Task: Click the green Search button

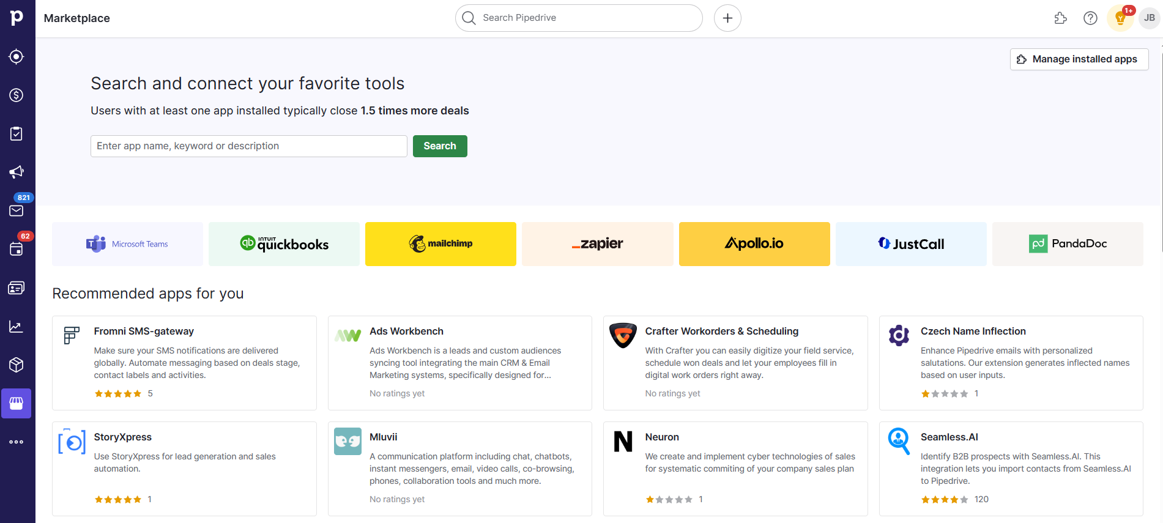Action: pyautogui.click(x=440, y=146)
